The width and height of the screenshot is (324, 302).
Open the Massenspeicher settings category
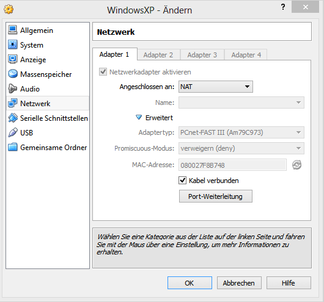(48, 74)
